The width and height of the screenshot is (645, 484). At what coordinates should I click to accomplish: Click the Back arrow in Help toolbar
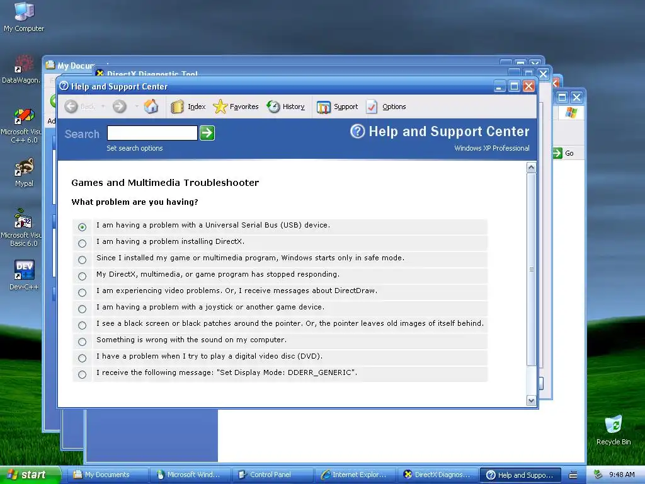(x=71, y=107)
